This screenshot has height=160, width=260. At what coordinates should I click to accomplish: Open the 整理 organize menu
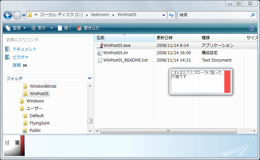tap(16, 28)
